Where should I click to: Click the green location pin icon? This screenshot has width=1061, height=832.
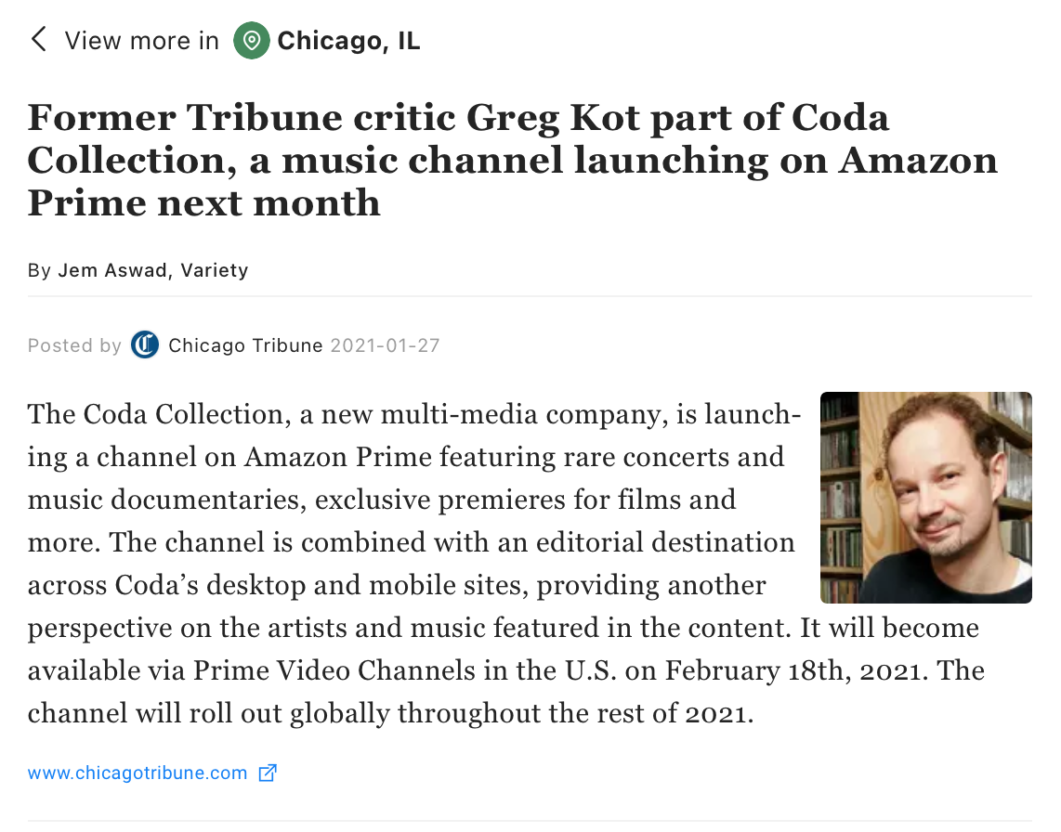[x=251, y=41]
